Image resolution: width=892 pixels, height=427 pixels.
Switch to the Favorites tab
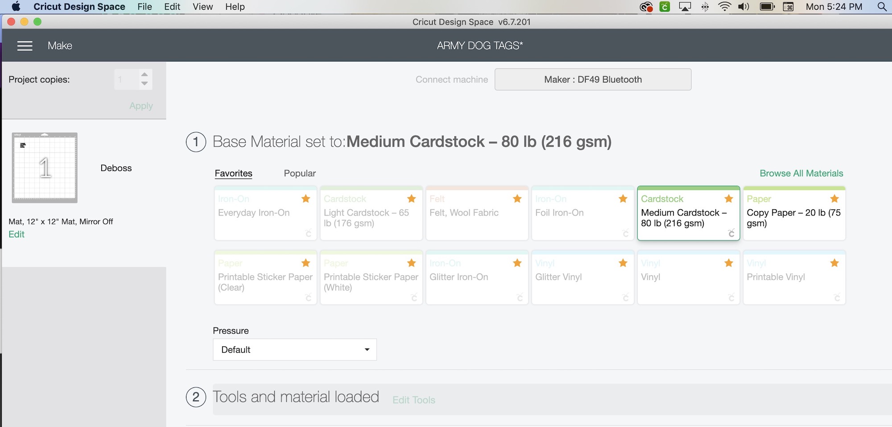point(233,173)
